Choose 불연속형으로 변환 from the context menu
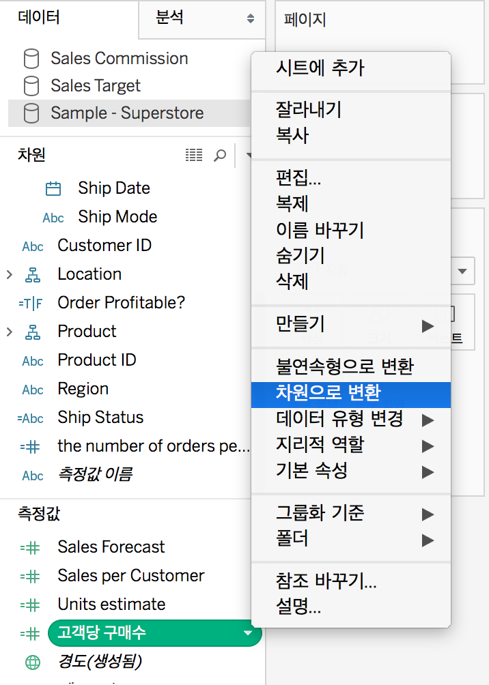This screenshot has height=685, width=489. [x=351, y=366]
